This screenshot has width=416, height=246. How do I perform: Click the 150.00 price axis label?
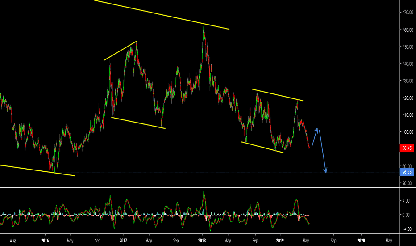click(x=408, y=47)
